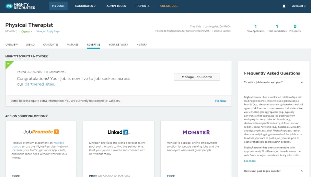Click the Physical Therapist job title

tap(29, 25)
